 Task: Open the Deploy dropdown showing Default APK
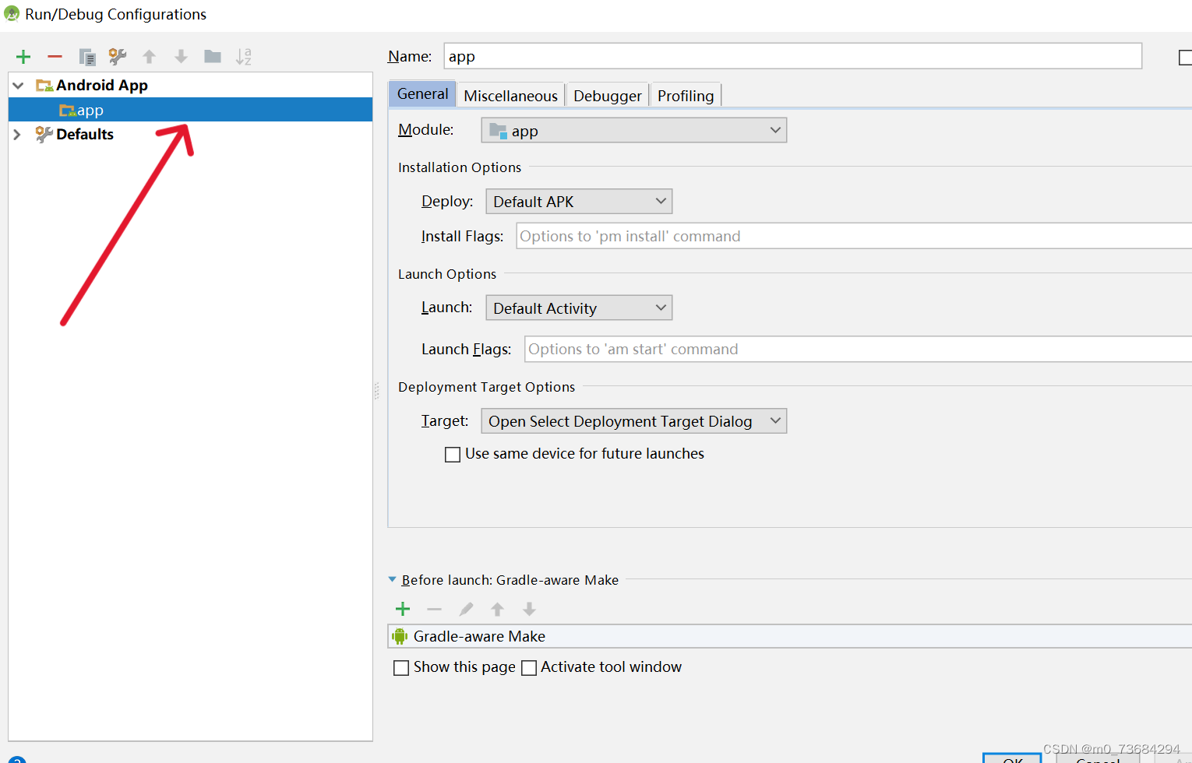578,201
